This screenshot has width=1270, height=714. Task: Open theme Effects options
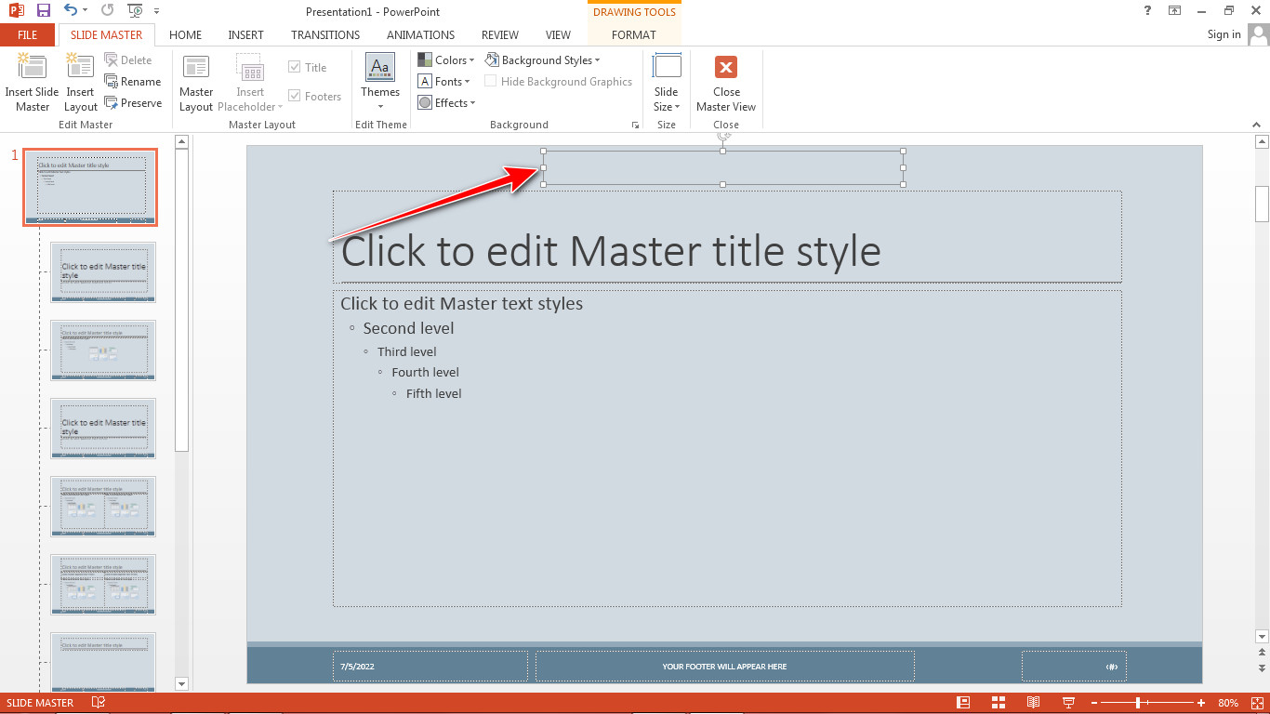coord(446,102)
